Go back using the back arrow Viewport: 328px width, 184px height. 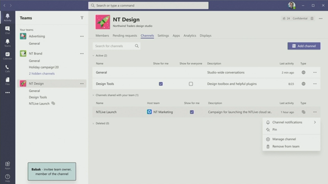pos(4,5)
